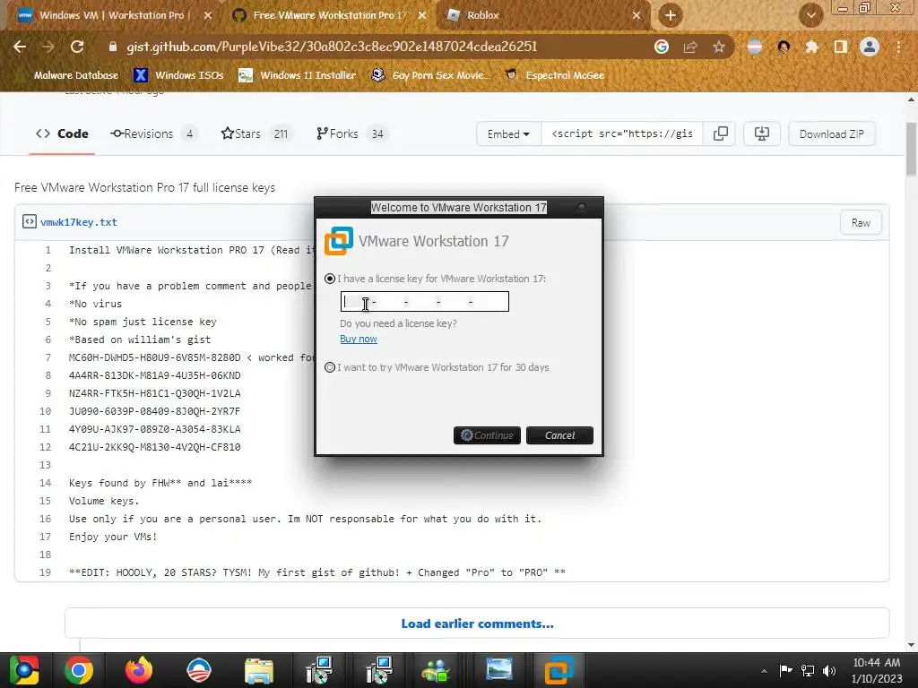Click key text NZ4RR-FTK5H-H81C1-Q30QH-1V2LA
The height and width of the screenshot is (688, 918).
tap(154, 393)
